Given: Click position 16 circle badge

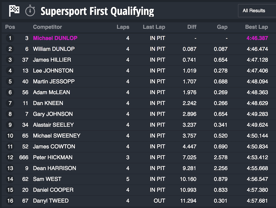Looking at the screenshot, I should tap(10, 201).
